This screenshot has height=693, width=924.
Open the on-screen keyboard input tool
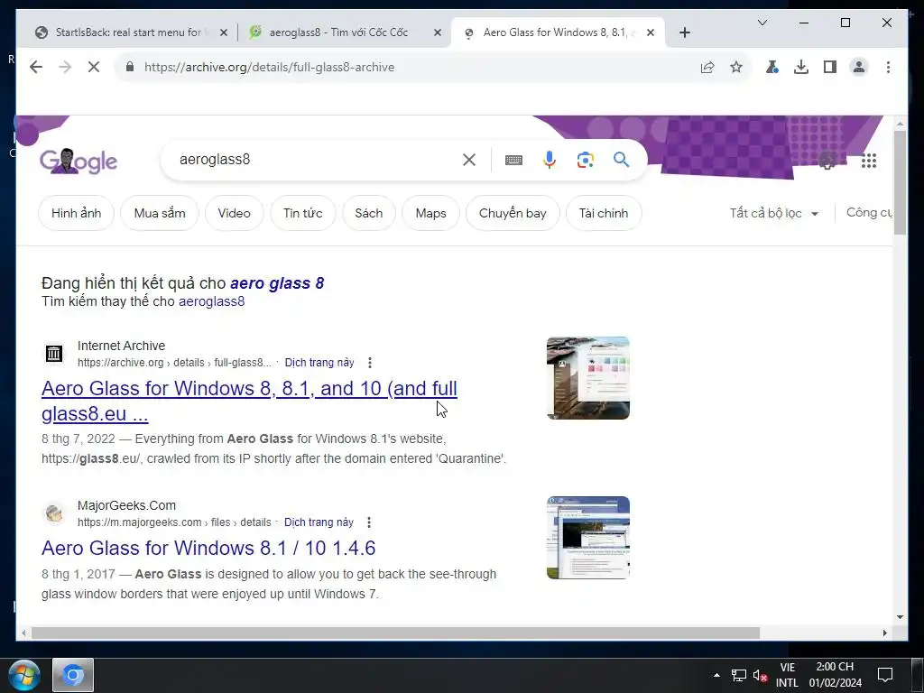513,160
